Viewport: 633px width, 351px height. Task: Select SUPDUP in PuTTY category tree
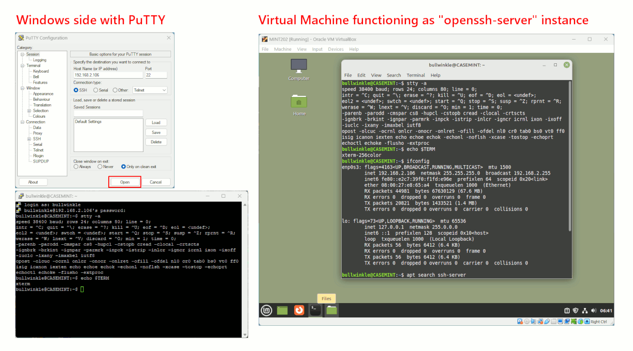click(x=41, y=161)
